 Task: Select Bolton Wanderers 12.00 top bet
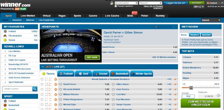[x=200, y=68]
